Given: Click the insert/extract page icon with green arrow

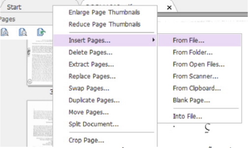Looking at the screenshot, I should click(41, 32).
